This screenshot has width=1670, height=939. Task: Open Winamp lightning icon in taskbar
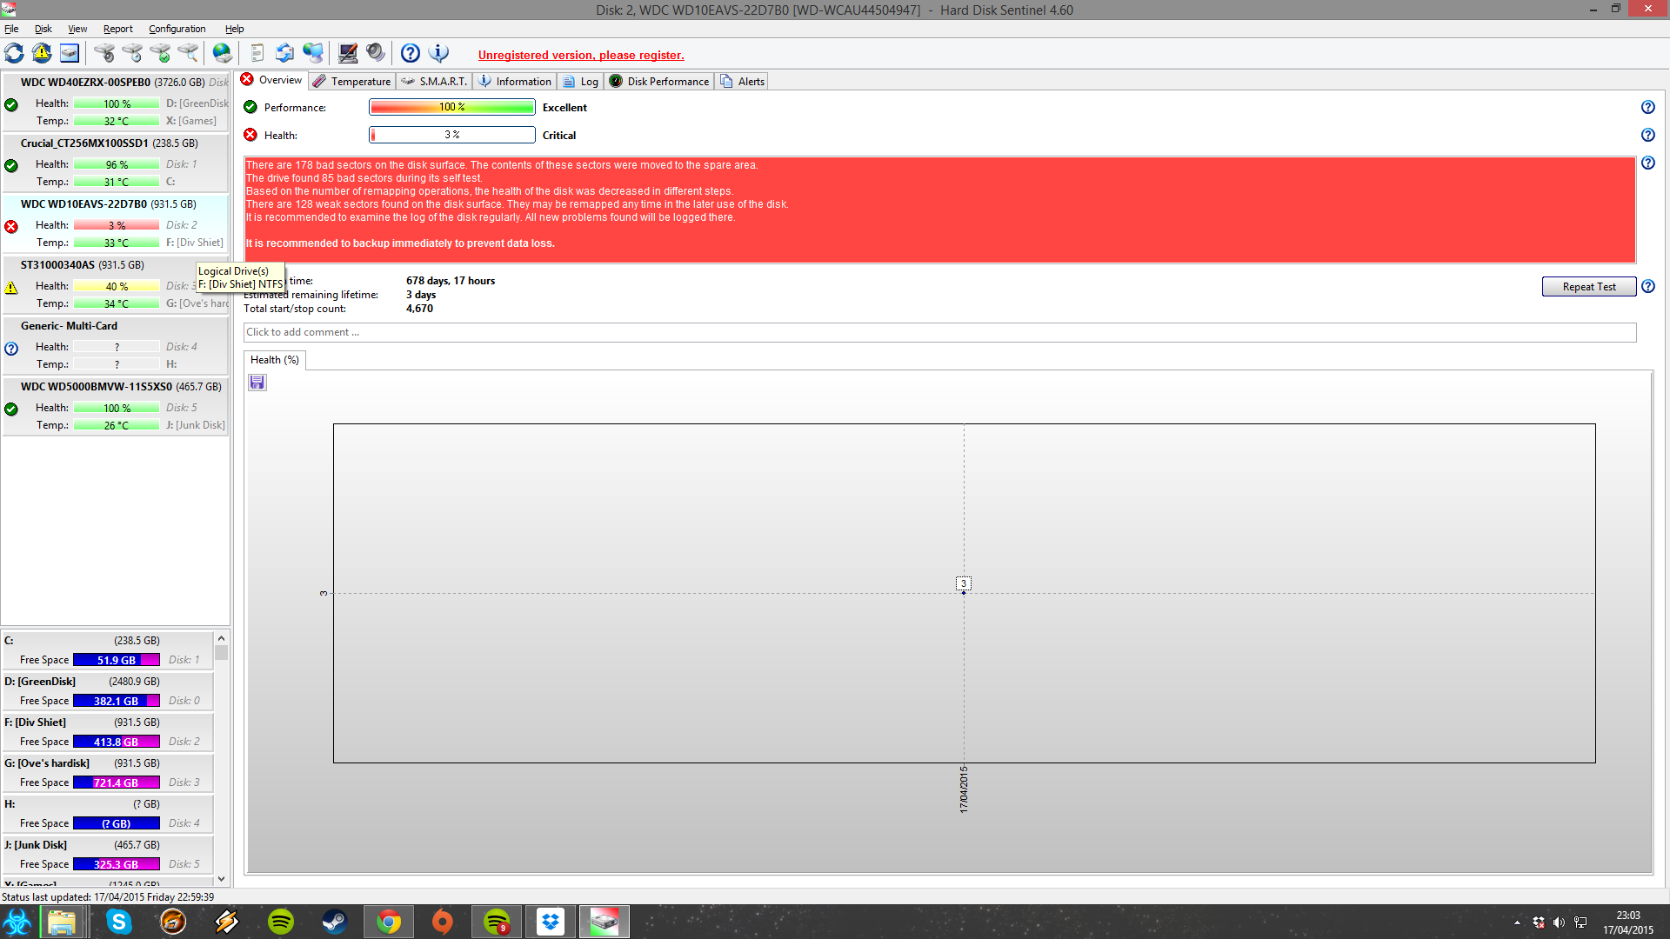point(227,922)
